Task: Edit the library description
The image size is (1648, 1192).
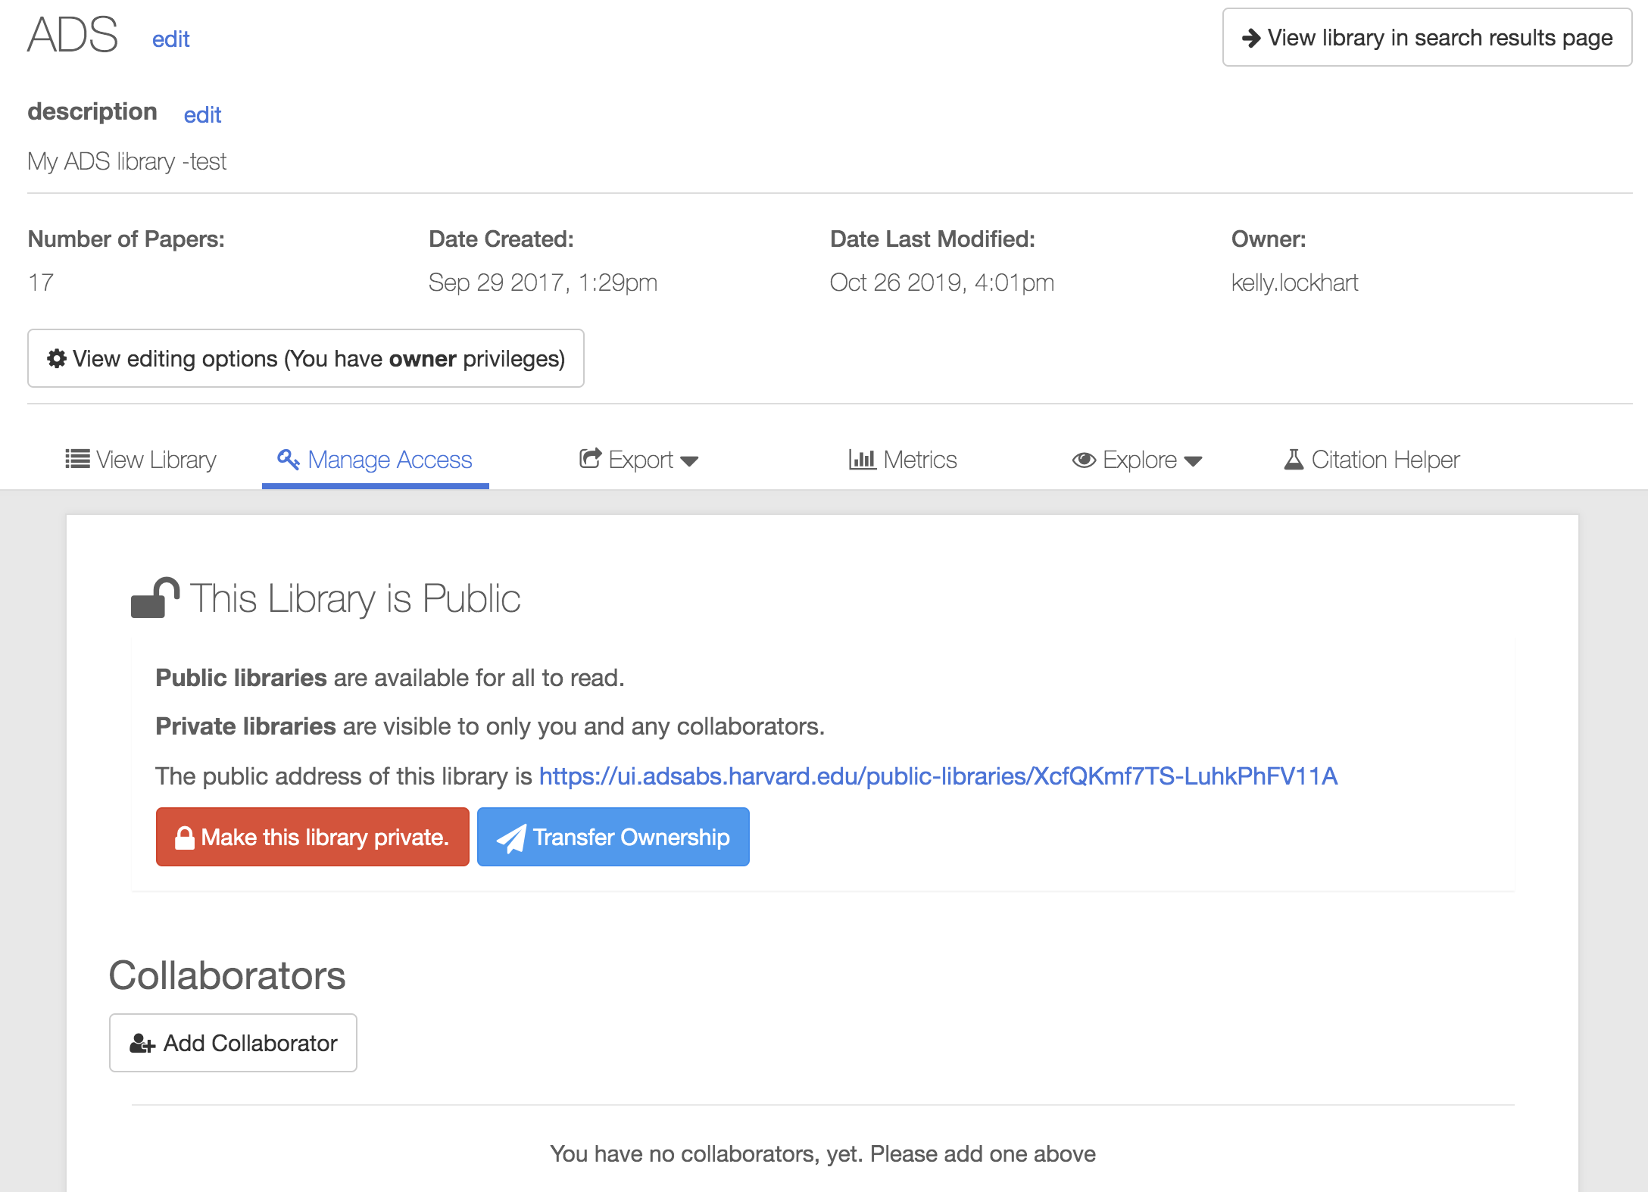Action: coord(202,115)
